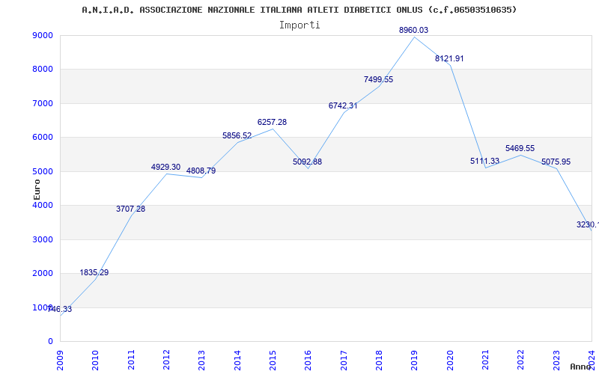Click x-axis year 2023
599x374 pixels.
click(x=556, y=361)
